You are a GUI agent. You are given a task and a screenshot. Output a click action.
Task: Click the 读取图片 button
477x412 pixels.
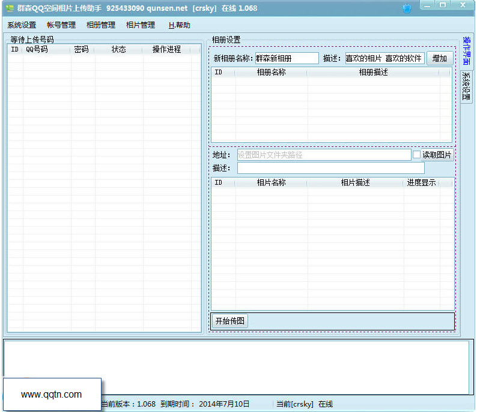coord(437,155)
